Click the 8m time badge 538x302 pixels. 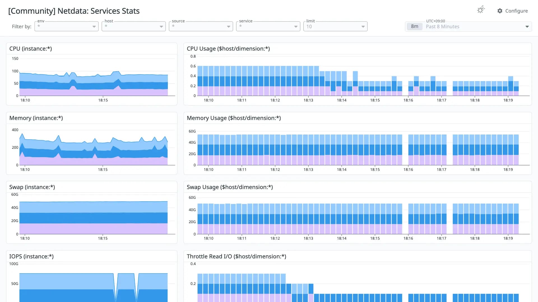pyautogui.click(x=414, y=27)
